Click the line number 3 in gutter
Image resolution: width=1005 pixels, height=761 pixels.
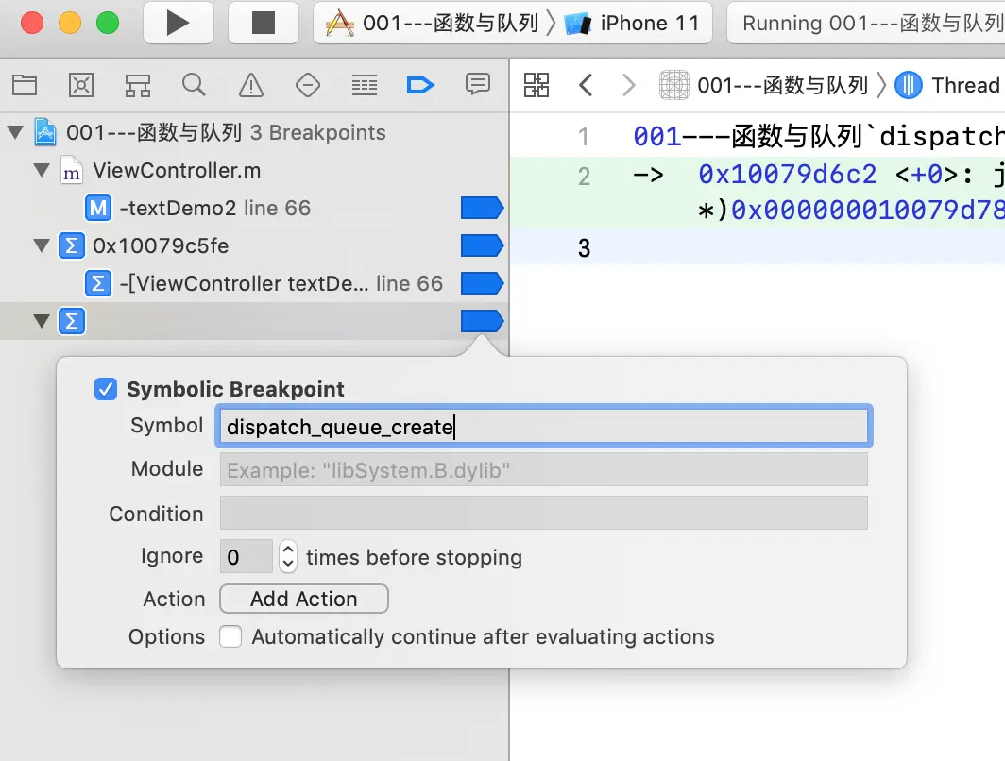tap(584, 248)
